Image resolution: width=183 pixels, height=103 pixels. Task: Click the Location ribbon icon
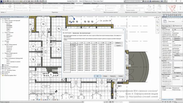(x=106, y=6)
